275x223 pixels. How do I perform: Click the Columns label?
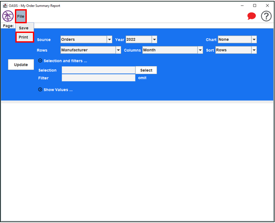coord(132,50)
